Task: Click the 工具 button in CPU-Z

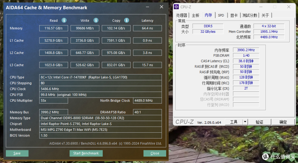Action: click(234, 122)
